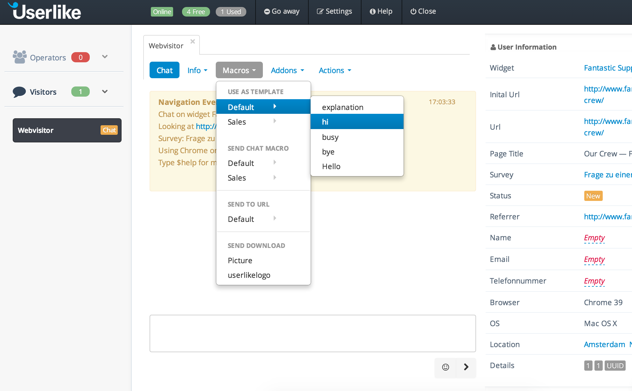
Task: Open the Survey Frage zu einer link
Action: pyautogui.click(x=608, y=175)
